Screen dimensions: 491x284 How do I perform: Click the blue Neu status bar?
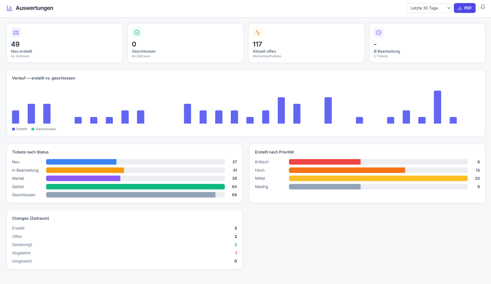[x=81, y=162]
